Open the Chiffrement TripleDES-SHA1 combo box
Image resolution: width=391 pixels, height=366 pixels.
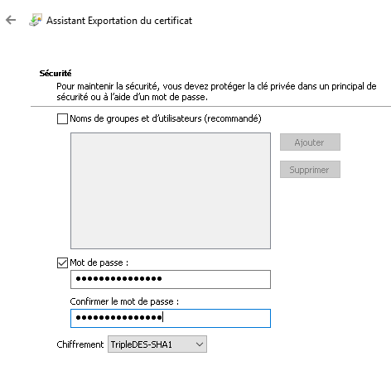click(x=157, y=344)
